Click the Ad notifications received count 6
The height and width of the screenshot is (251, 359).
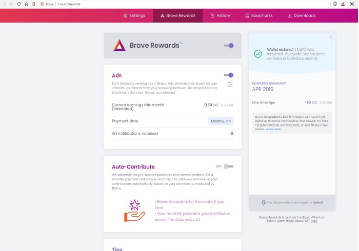click(232, 134)
